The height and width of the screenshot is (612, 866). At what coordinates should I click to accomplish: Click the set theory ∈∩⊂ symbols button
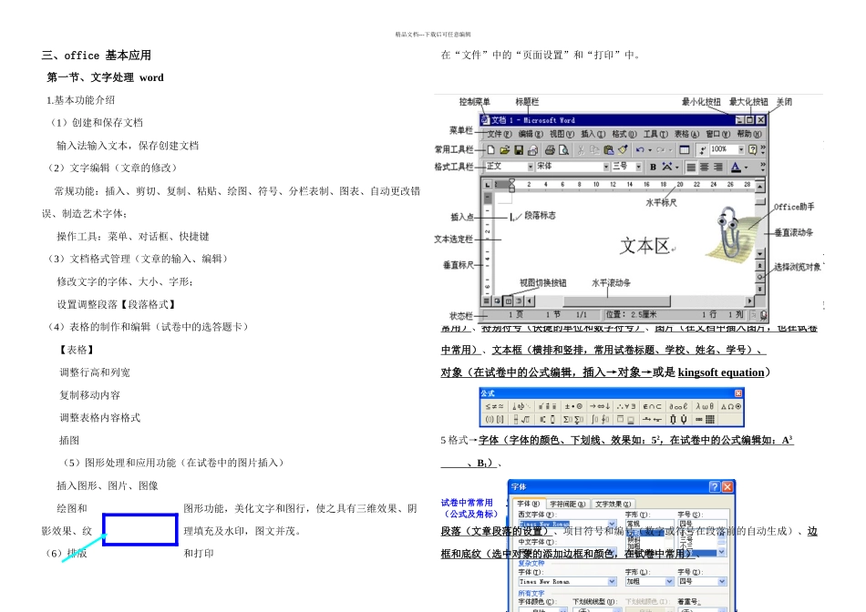point(652,406)
